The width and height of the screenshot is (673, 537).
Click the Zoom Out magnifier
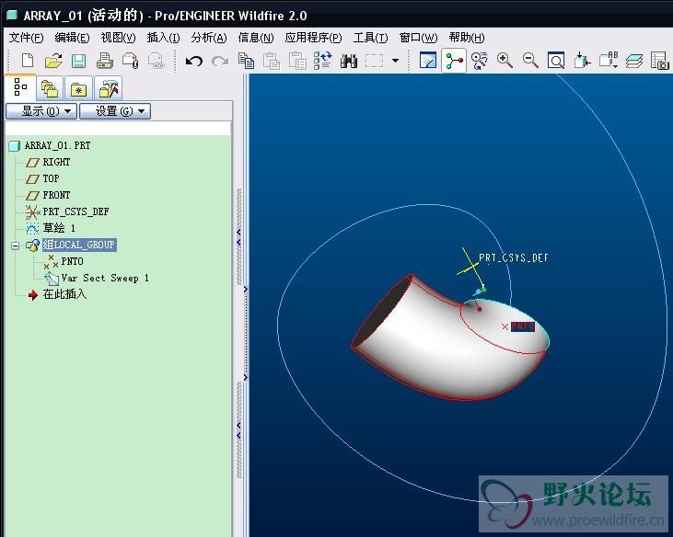click(530, 61)
